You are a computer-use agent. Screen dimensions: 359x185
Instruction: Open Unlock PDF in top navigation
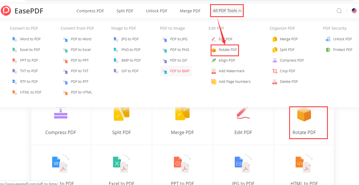[x=157, y=11]
